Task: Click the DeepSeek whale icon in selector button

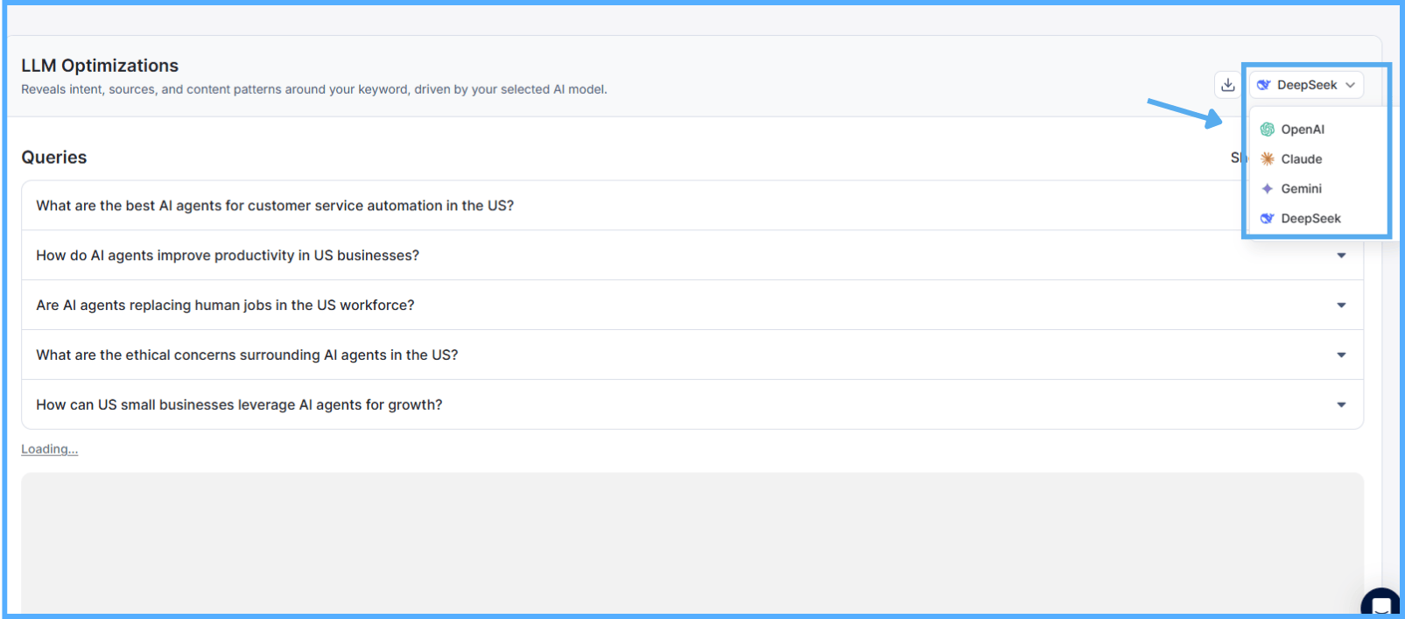Action: pos(1263,85)
